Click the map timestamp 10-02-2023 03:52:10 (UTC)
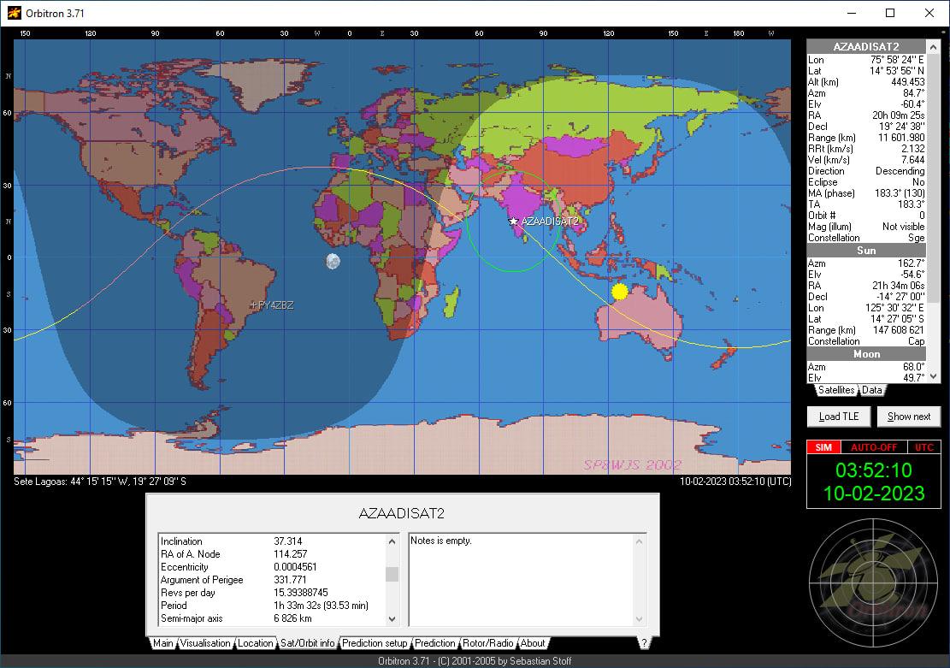Viewport: 950px width, 668px height. click(735, 482)
